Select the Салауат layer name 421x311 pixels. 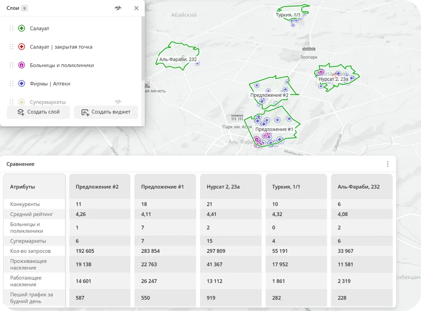click(x=40, y=28)
